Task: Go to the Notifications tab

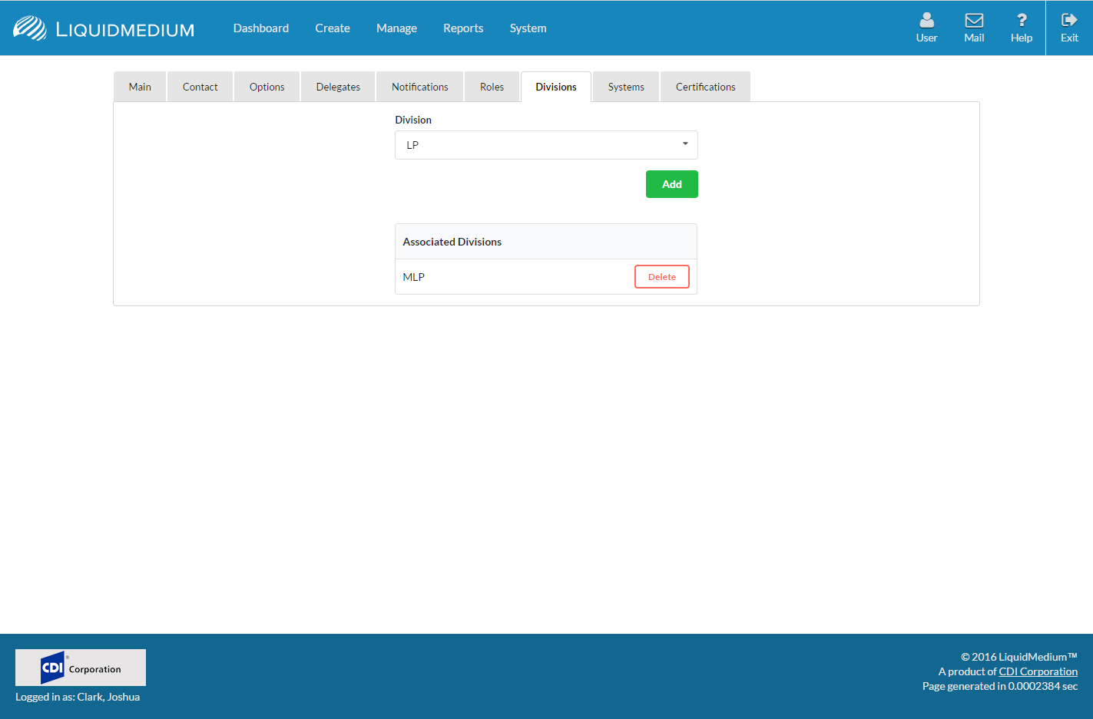Action: (x=419, y=87)
